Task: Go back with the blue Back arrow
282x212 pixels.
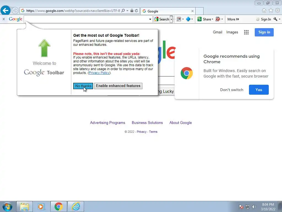Action: 6,10
